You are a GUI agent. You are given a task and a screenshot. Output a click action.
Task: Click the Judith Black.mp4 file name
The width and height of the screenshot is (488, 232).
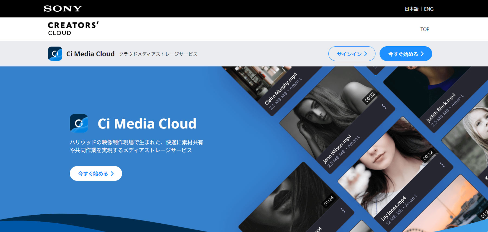click(x=441, y=108)
